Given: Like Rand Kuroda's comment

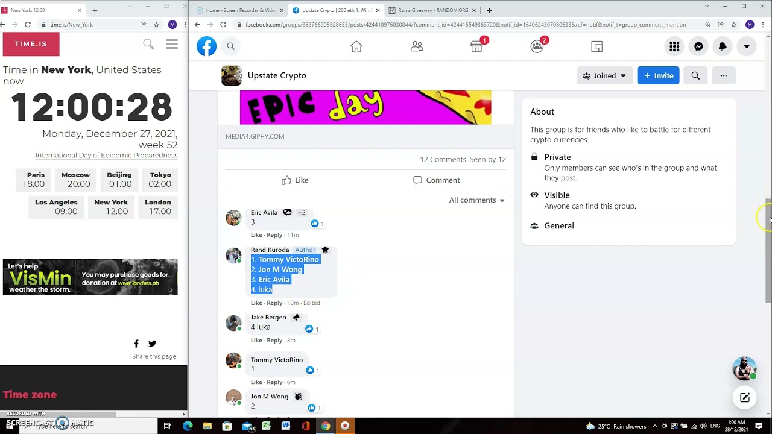Looking at the screenshot, I should pyautogui.click(x=256, y=303).
